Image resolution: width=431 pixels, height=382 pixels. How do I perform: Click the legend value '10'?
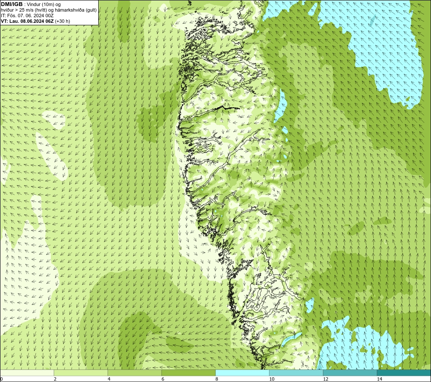point(272,379)
